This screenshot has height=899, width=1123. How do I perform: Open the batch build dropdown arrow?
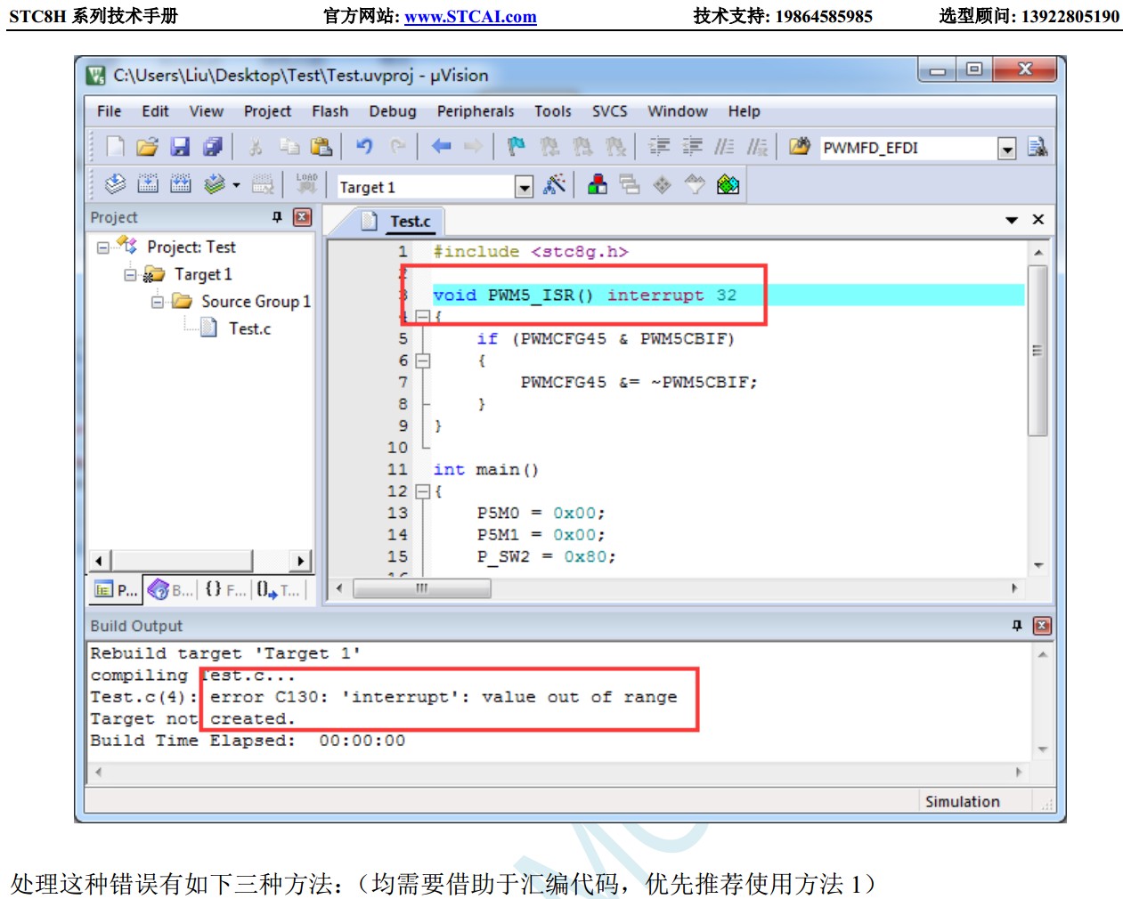[x=236, y=185]
